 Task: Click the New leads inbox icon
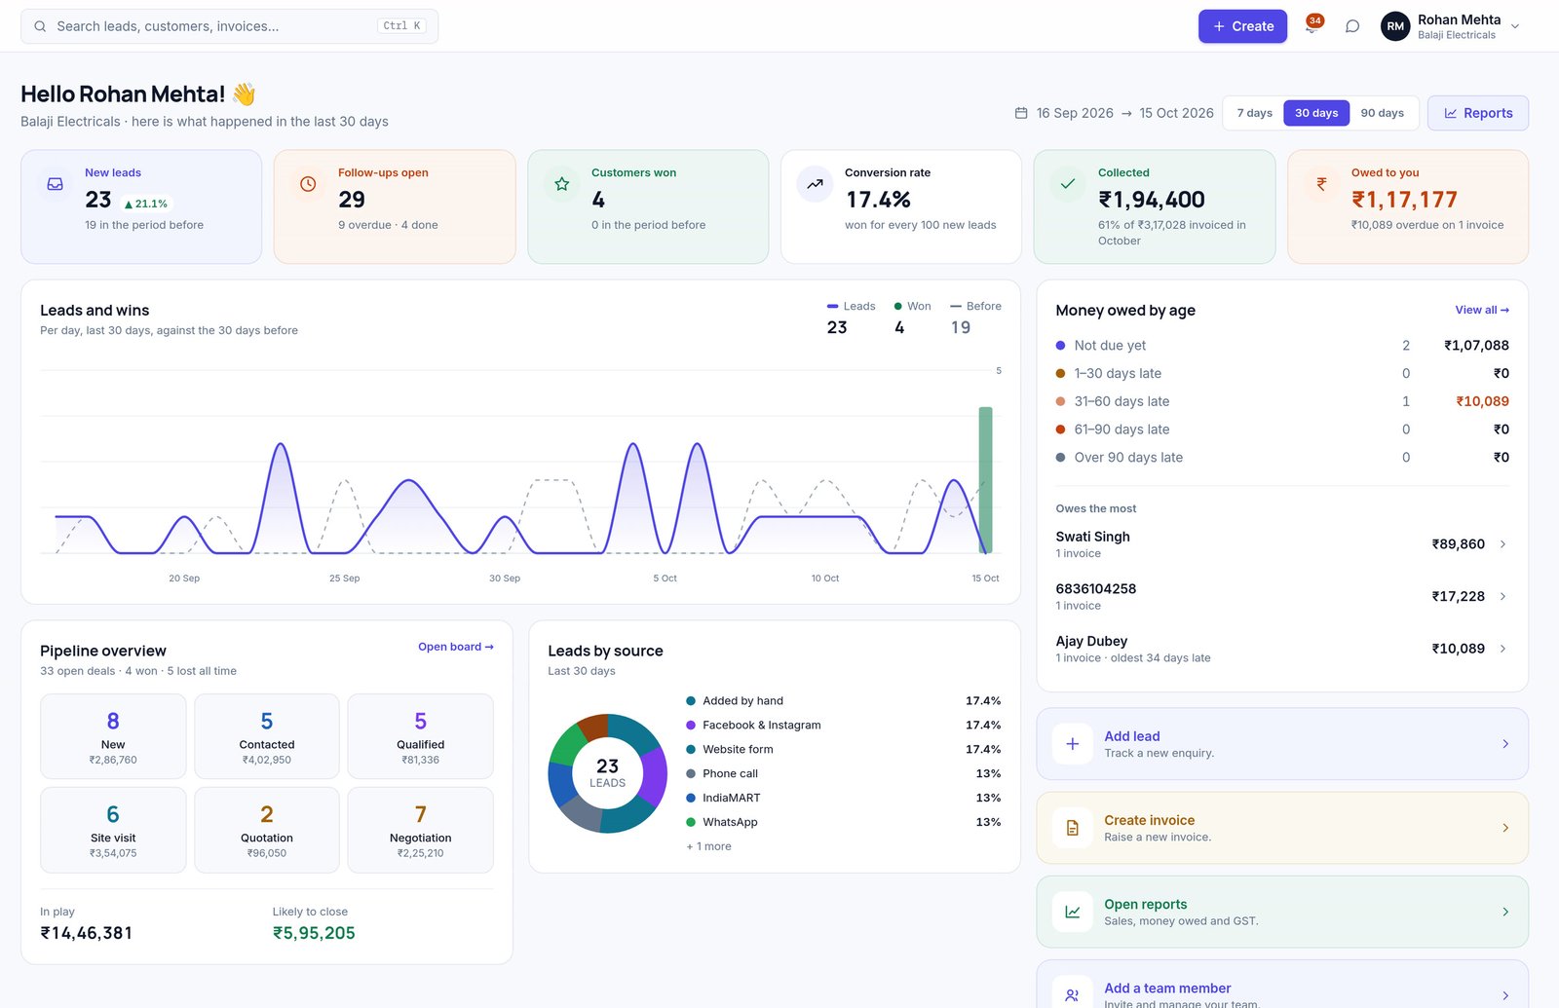coord(56,184)
